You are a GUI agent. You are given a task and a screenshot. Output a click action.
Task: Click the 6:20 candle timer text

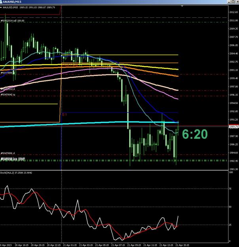coord(195,134)
